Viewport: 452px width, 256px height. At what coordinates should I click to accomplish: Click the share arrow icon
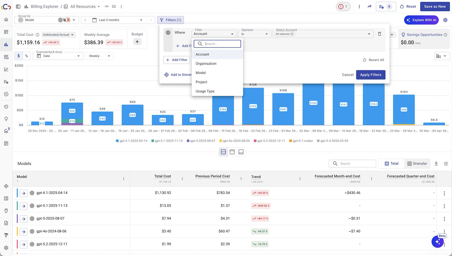[x=370, y=7]
